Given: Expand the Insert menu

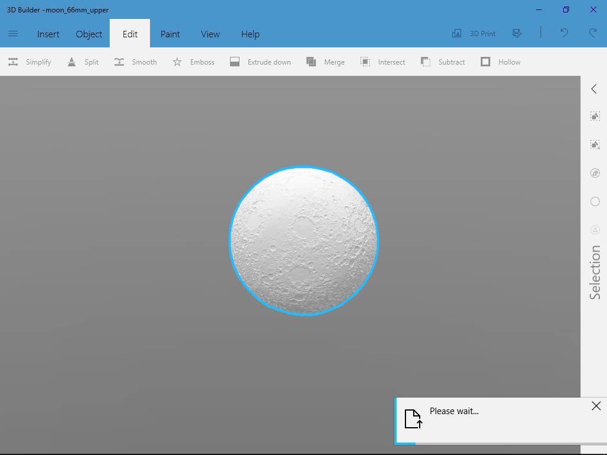Looking at the screenshot, I should click(48, 34).
